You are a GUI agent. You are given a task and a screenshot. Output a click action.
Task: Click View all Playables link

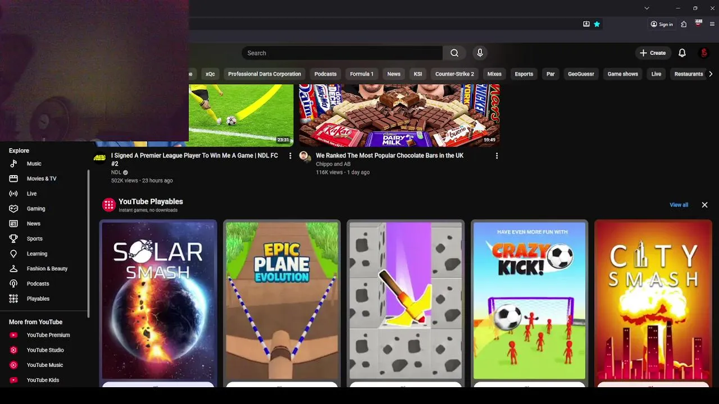pos(679,205)
